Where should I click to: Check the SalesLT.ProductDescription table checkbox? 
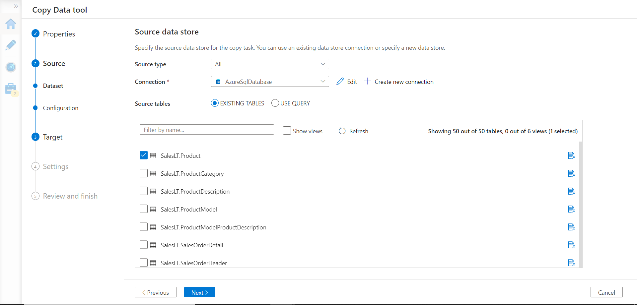[144, 191]
